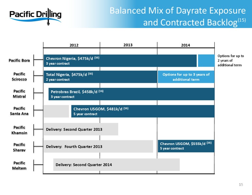Click 'Options for up to 2 years of additional term' note
The width and height of the screenshot is (252, 195).
[x=231, y=60]
